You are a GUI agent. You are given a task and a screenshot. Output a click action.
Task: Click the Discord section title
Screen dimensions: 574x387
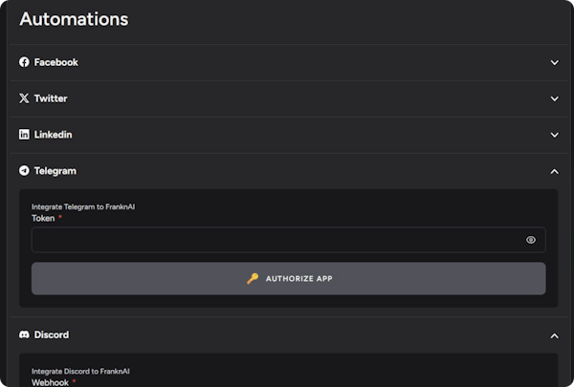pyautogui.click(x=52, y=335)
